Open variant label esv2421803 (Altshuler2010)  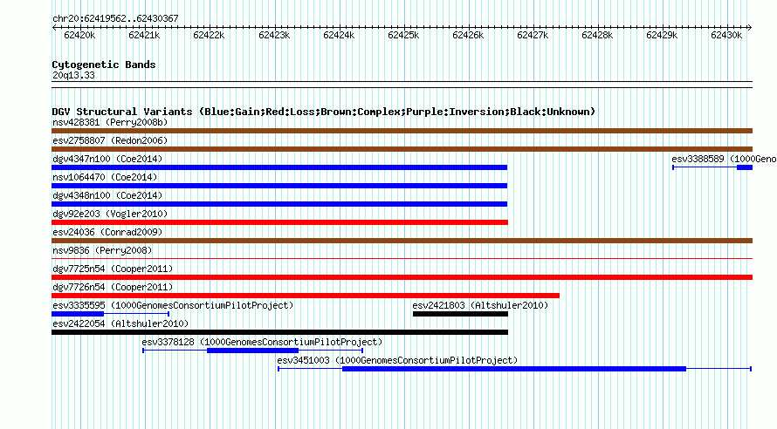click(480, 305)
